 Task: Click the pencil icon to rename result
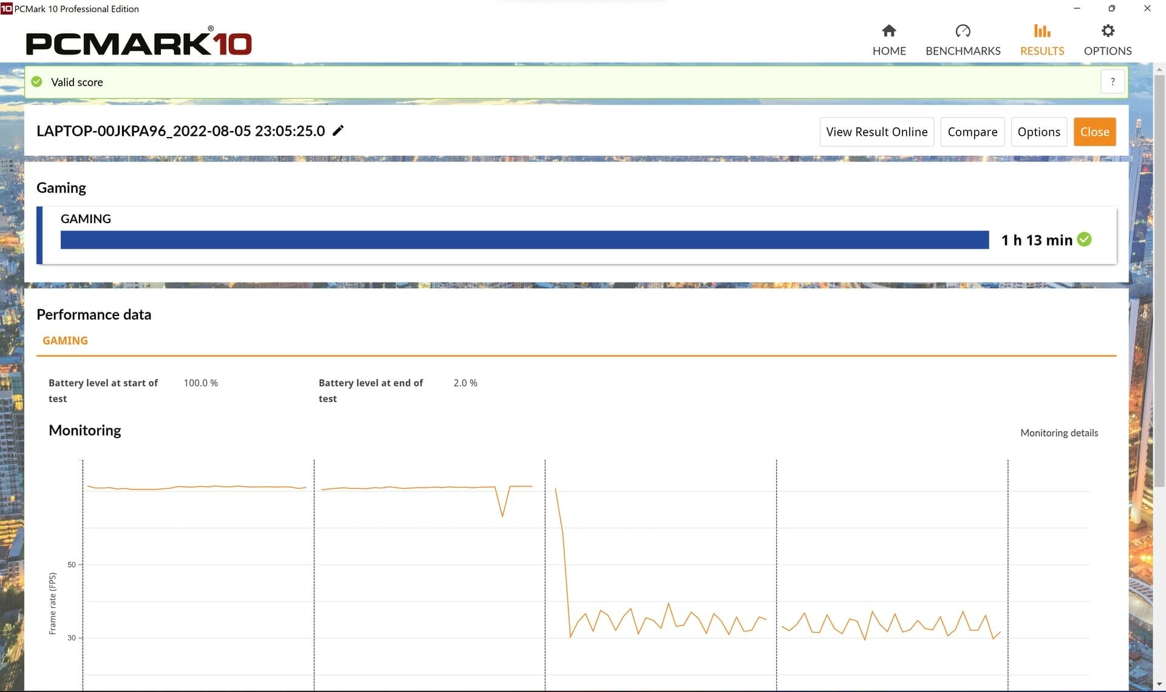click(x=338, y=130)
